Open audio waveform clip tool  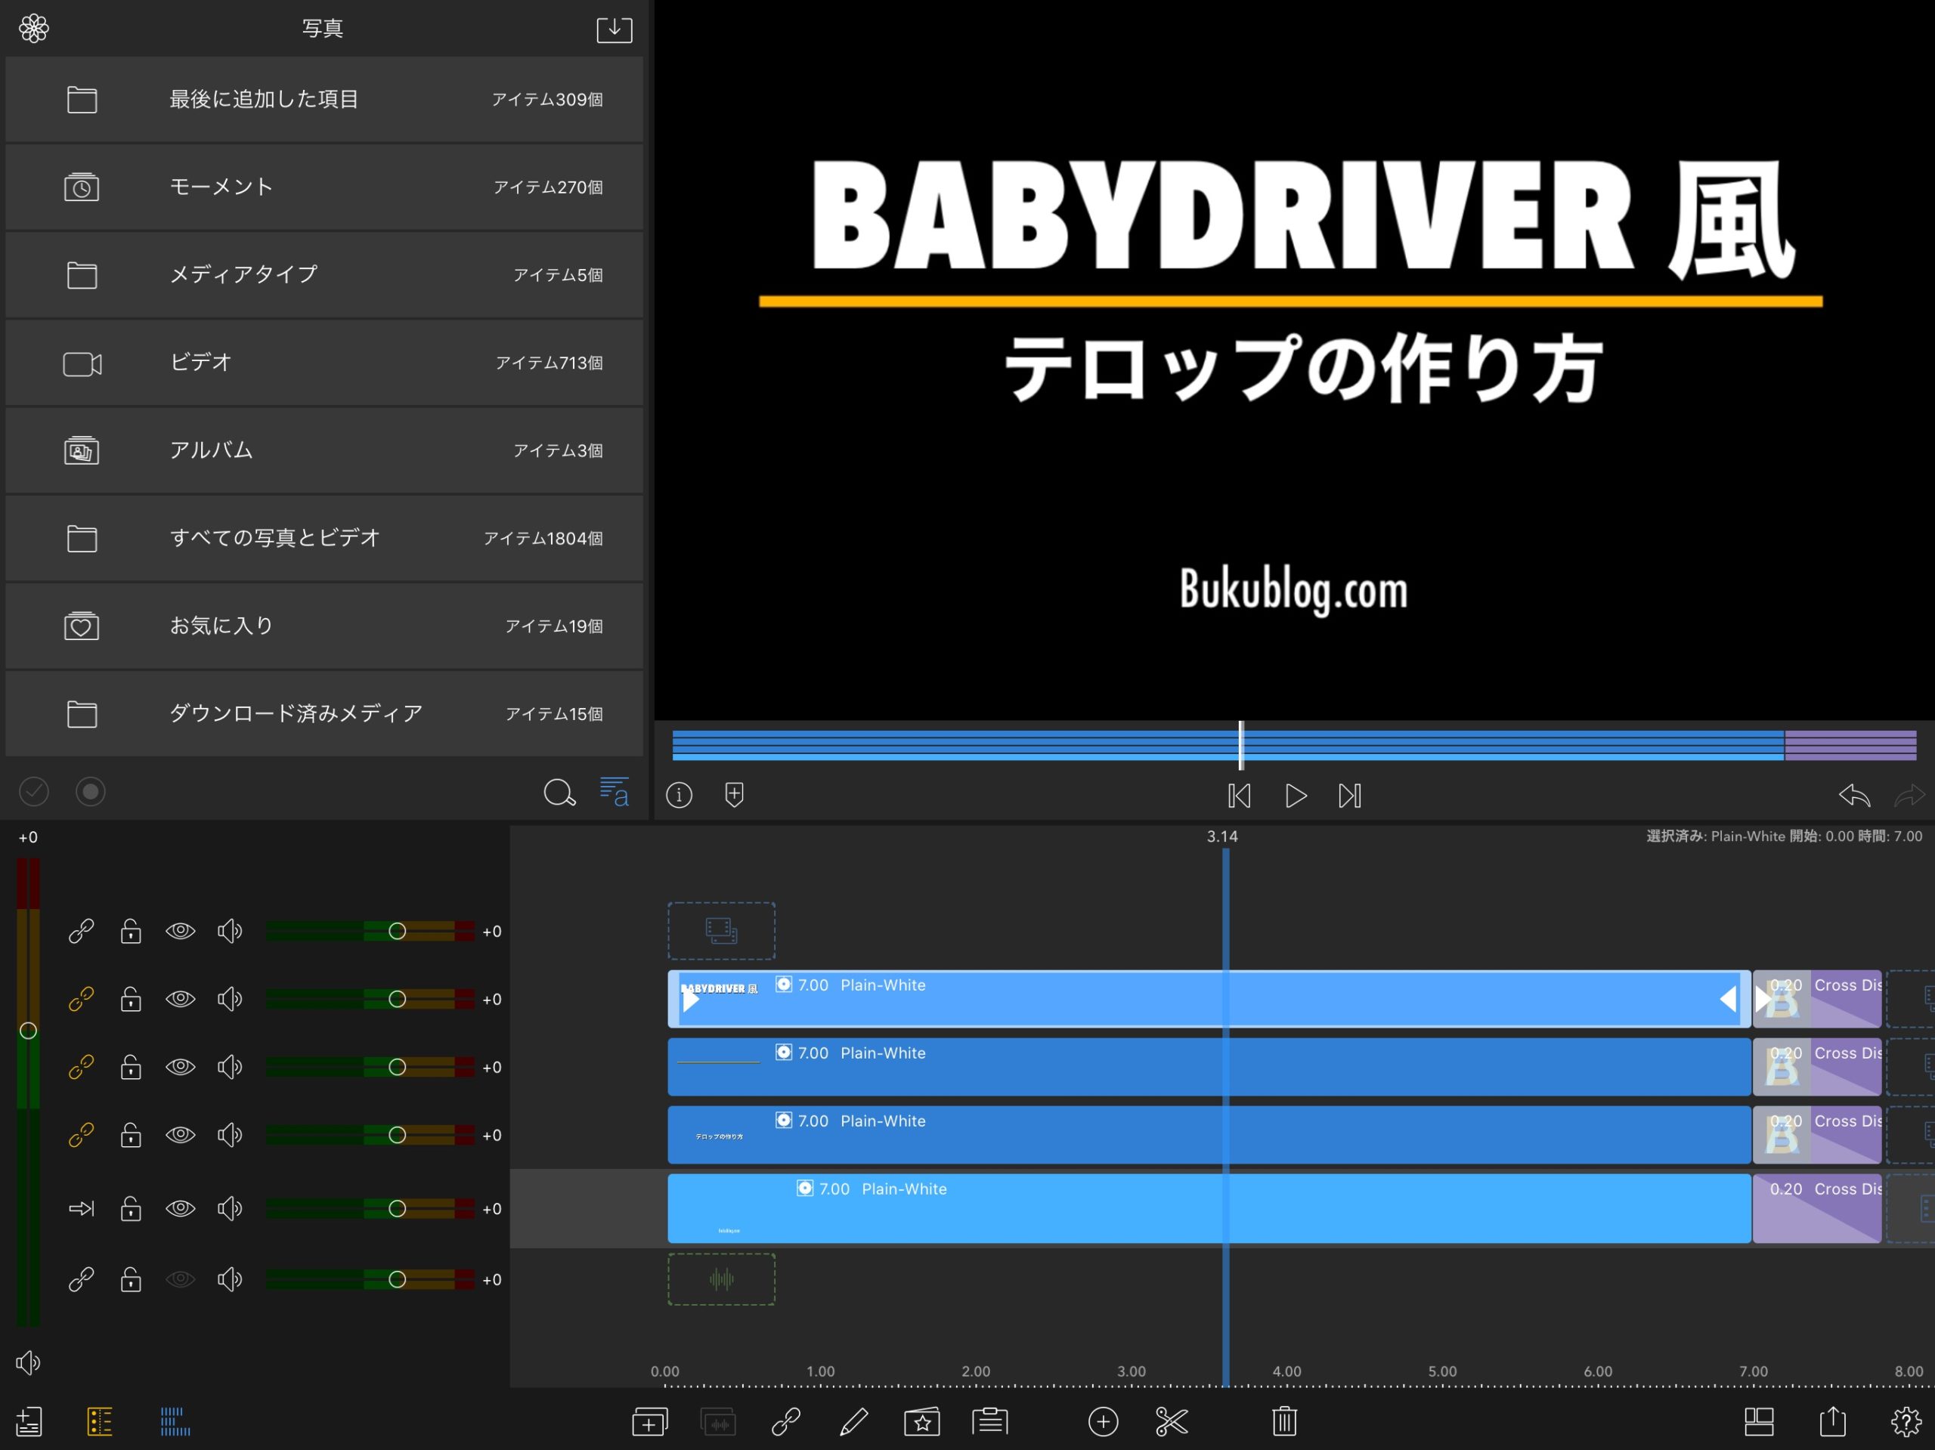tap(718, 1421)
